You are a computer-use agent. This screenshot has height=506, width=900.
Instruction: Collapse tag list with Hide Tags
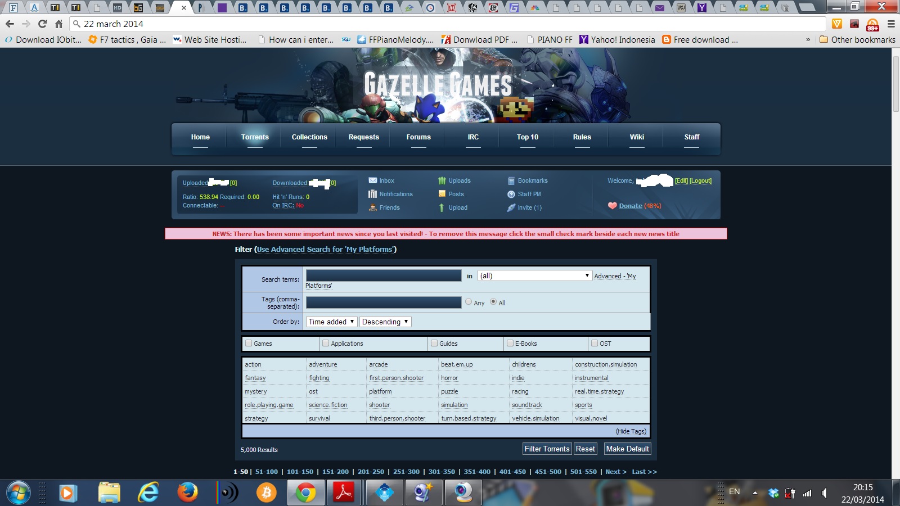pyautogui.click(x=631, y=431)
